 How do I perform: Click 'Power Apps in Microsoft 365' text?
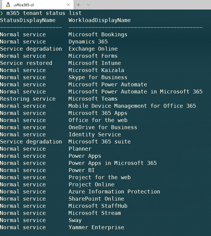tap(113, 163)
